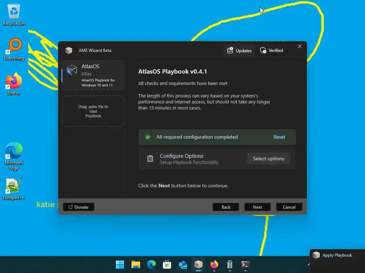Open the Updates button

coord(240,50)
